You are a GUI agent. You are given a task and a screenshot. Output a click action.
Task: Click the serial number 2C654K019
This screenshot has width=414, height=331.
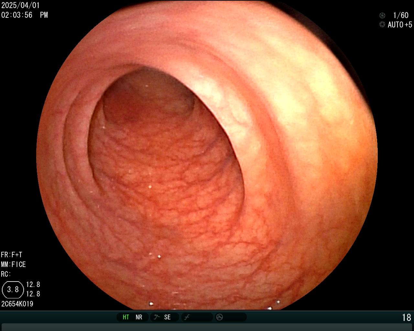click(17, 304)
